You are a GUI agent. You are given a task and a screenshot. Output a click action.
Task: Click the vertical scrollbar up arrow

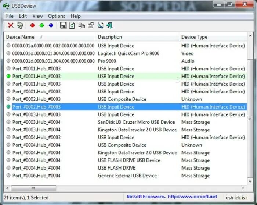pyautogui.click(x=250, y=36)
